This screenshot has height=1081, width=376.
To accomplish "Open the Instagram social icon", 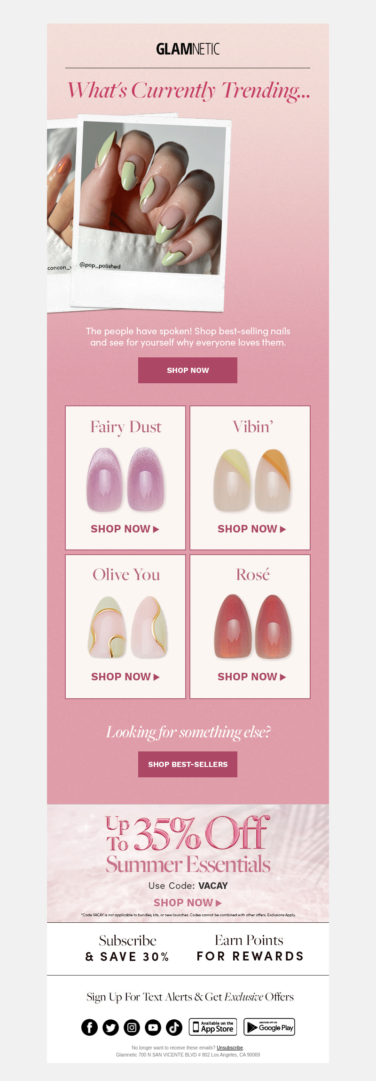I will click(132, 1027).
